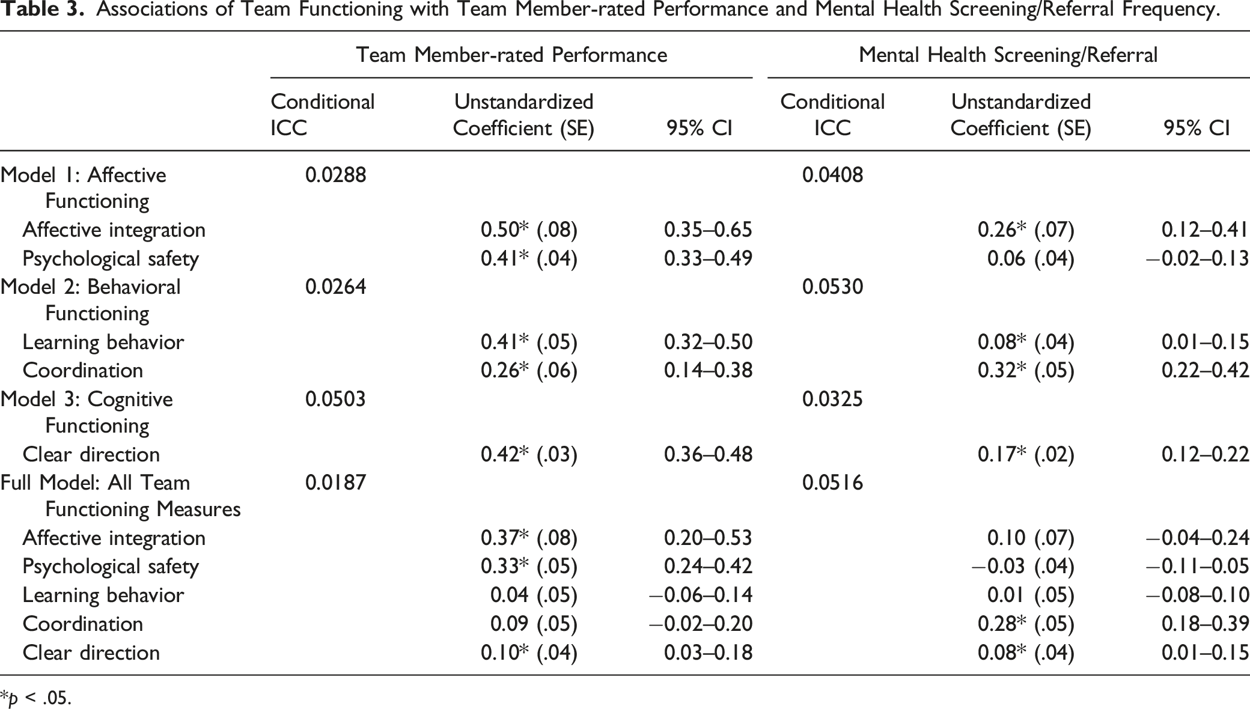Select the Learning behavior row under Model 2
This screenshot has height=709, width=1250.
click(103, 342)
